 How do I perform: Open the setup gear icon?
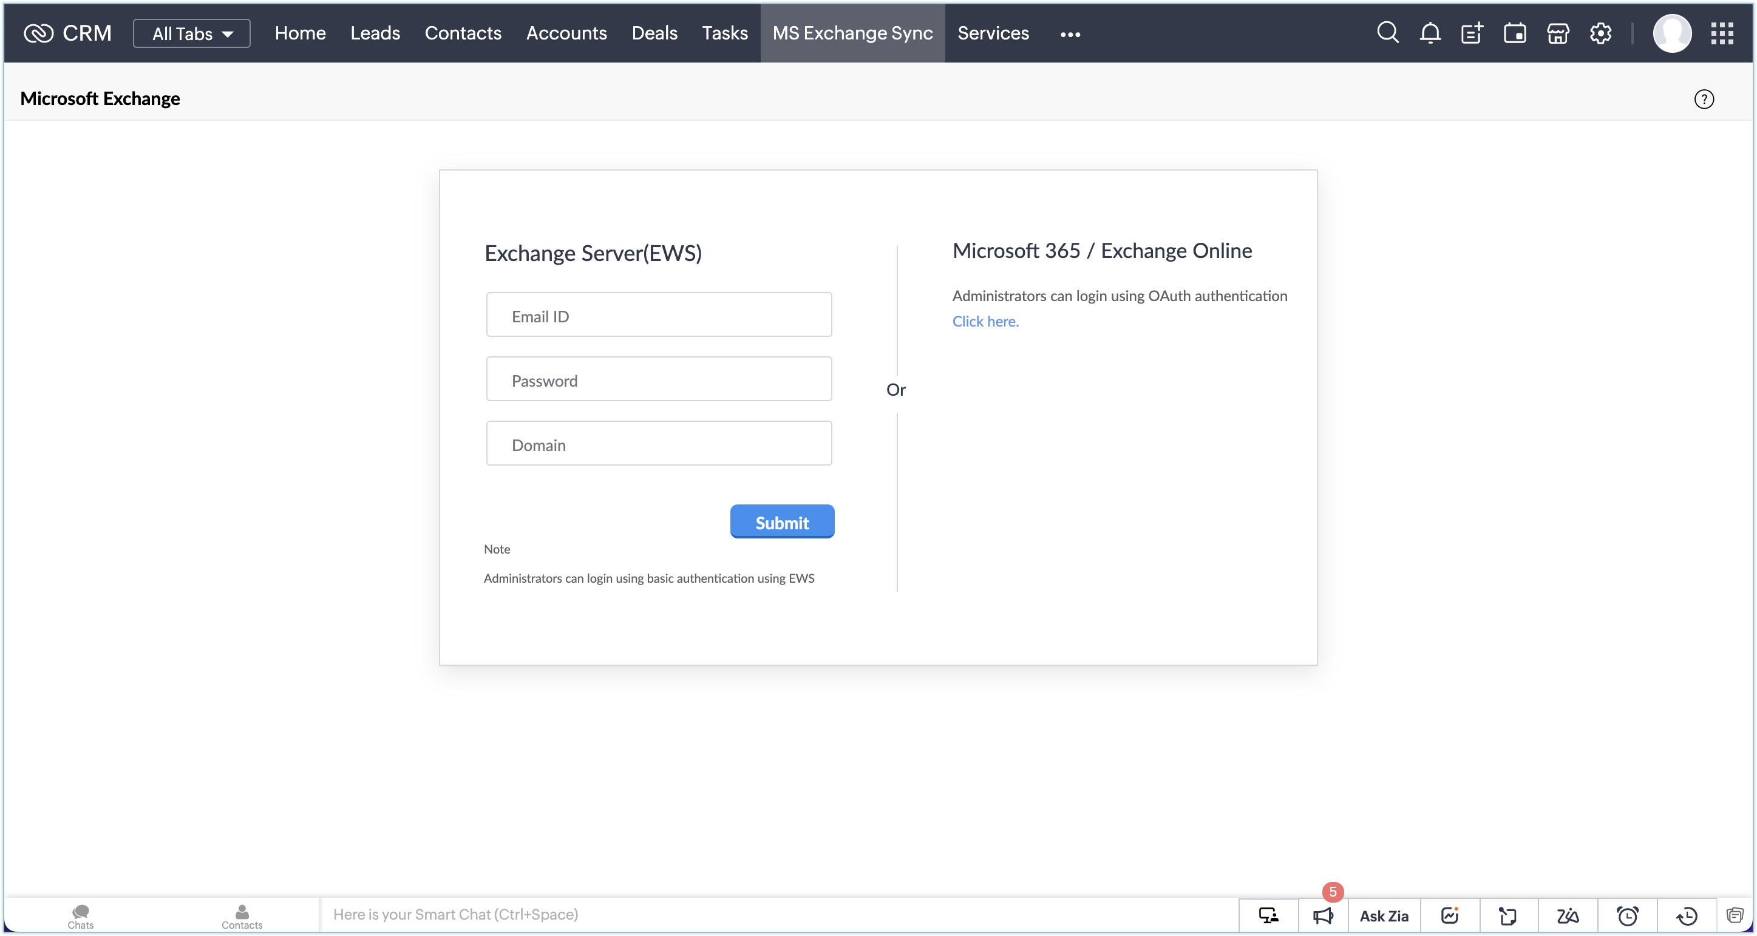coord(1600,33)
